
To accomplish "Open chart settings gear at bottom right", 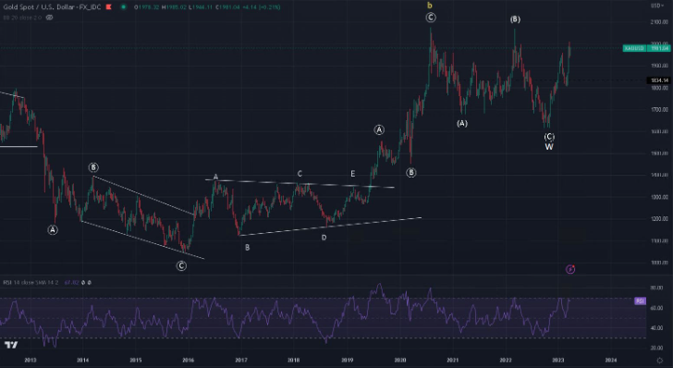I will [659, 360].
